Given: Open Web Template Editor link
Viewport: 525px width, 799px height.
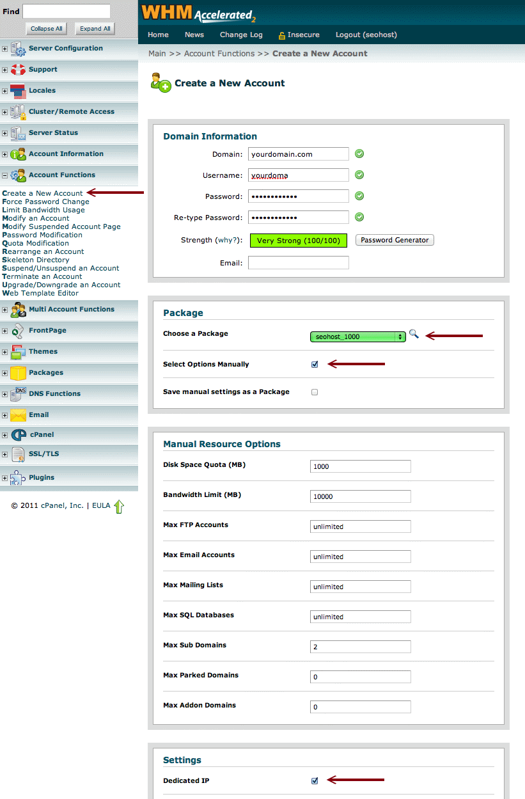Looking at the screenshot, I should click(x=41, y=293).
